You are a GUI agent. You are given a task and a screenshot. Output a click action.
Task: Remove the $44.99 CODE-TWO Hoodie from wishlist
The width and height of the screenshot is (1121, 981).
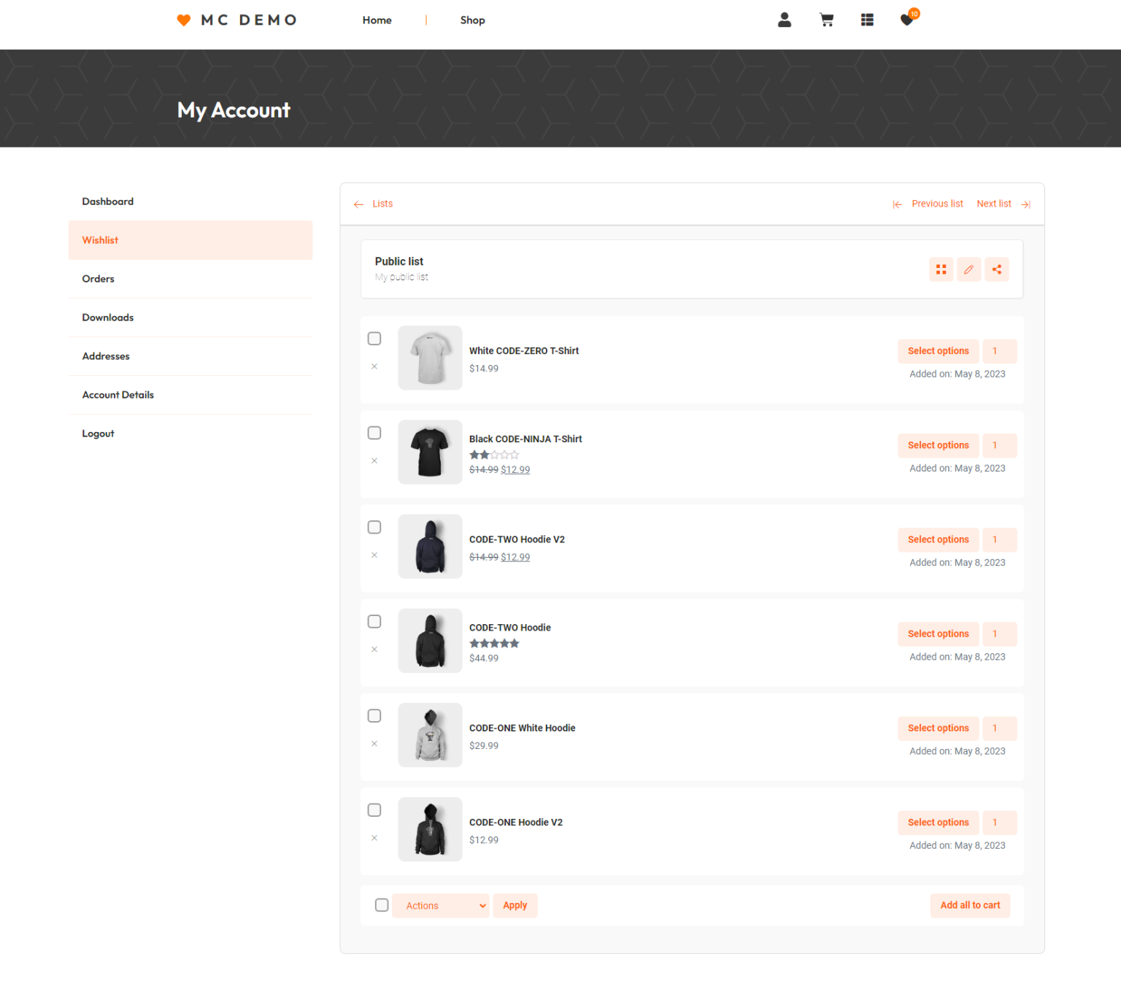click(x=374, y=649)
